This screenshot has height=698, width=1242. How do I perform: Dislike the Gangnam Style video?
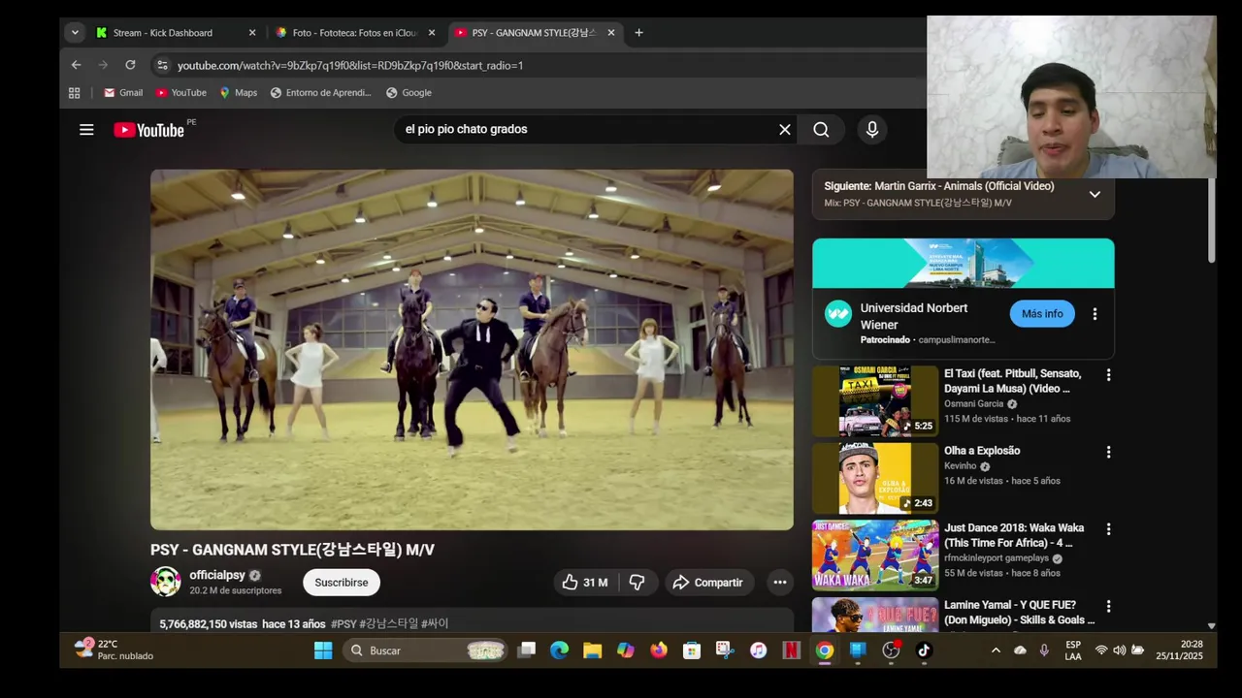pyautogui.click(x=637, y=583)
